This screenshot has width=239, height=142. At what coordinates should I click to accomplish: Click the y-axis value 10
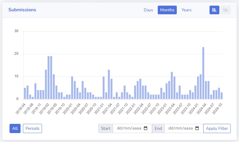click(16, 76)
